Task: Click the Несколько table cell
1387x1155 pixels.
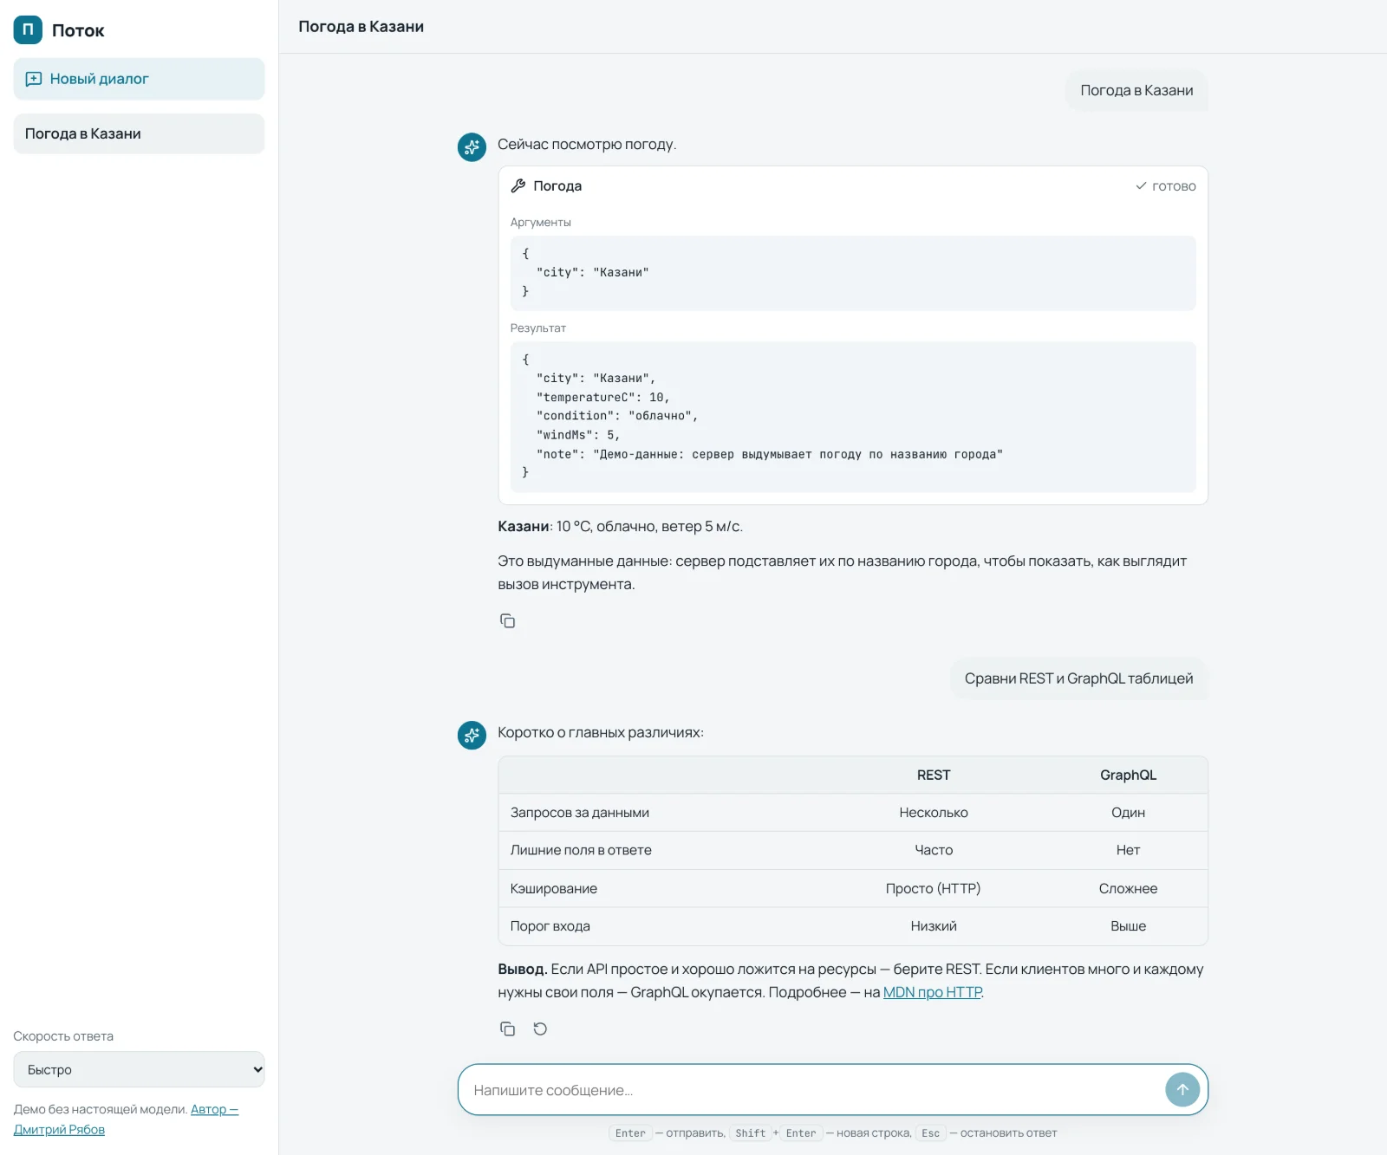Action: [934, 813]
